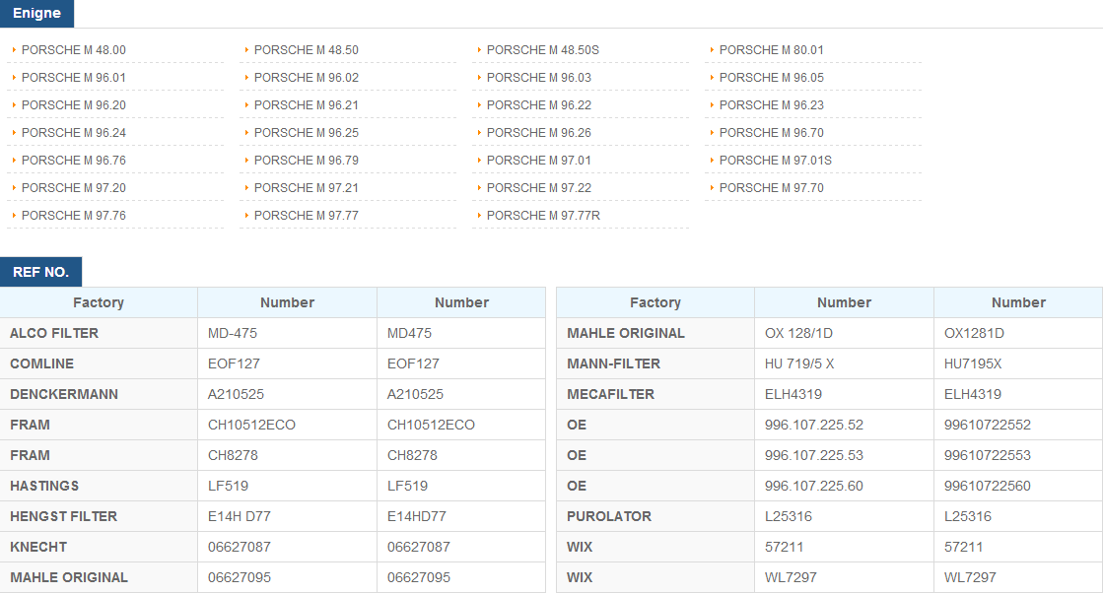
Task: Click the Enigne section tab
Action: (x=36, y=14)
